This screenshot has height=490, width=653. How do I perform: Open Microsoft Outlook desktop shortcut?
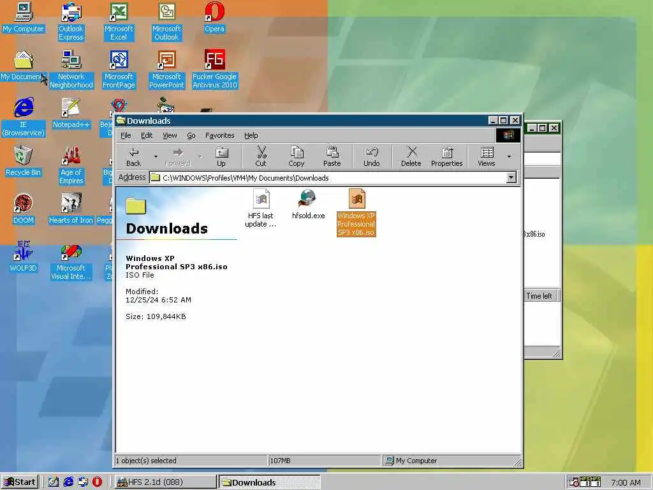(166, 22)
